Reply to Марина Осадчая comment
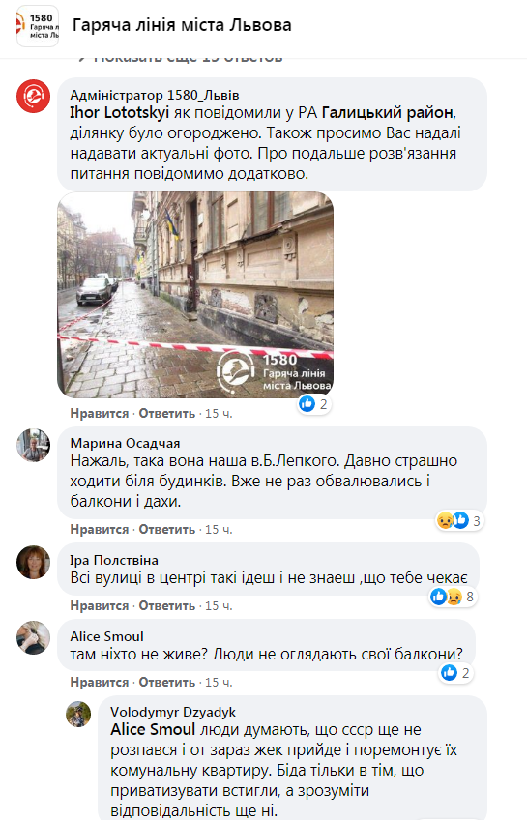This screenshot has width=527, height=820. tap(166, 529)
